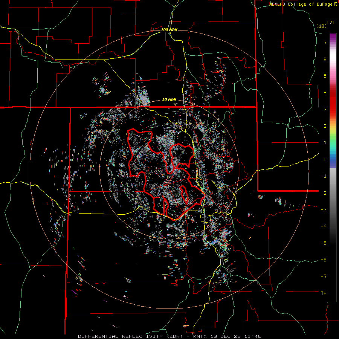Click the 100 NMI range ring label
Screen dimensions: 339x339
(169, 30)
